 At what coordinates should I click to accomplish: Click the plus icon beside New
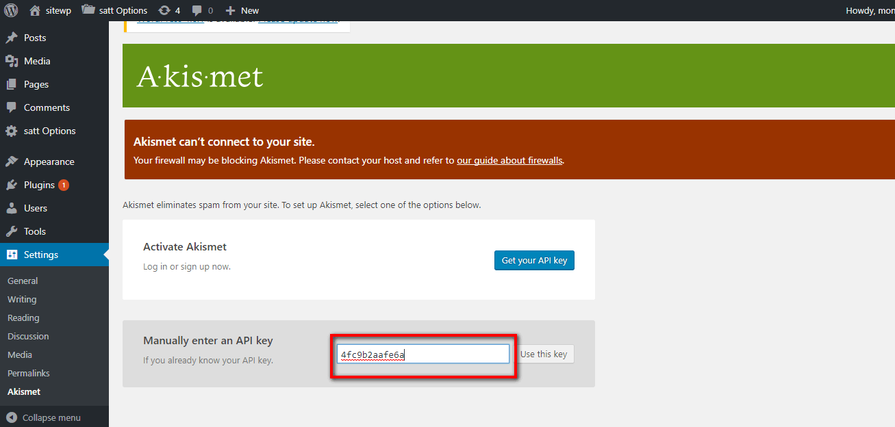coord(230,10)
